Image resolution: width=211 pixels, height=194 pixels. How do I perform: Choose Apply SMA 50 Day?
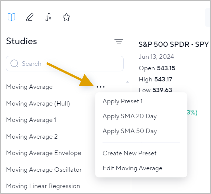pyautogui.click(x=130, y=131)
